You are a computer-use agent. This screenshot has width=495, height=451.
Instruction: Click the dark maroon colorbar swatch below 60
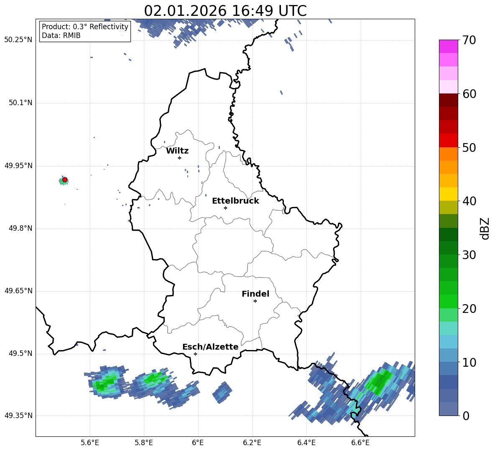(x=449, y=100)
